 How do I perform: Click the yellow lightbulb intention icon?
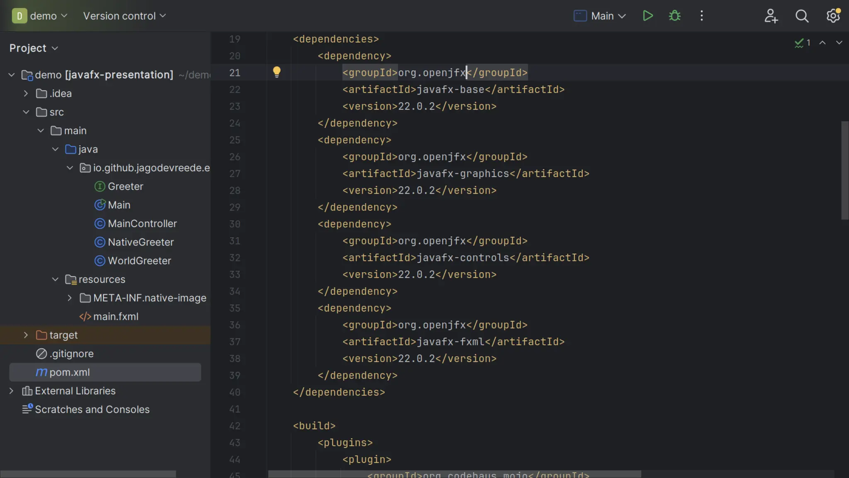coord(277,72)
